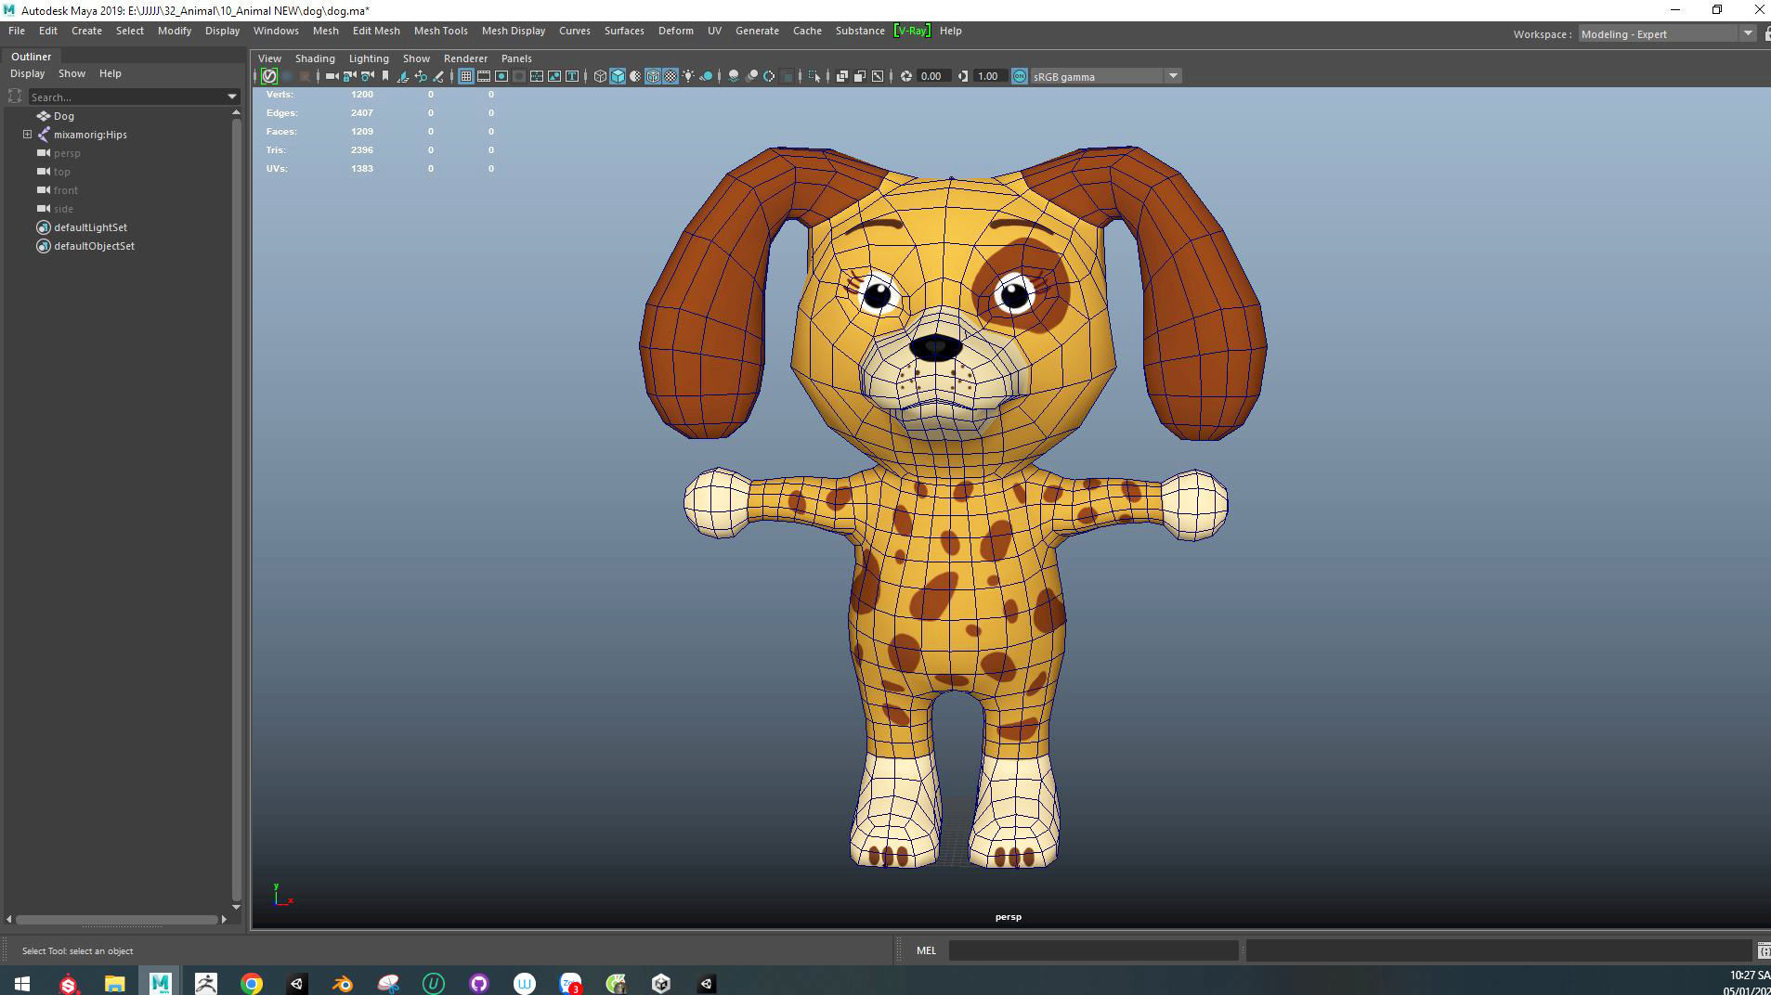Open the V-Ray menu

point(911,31)
